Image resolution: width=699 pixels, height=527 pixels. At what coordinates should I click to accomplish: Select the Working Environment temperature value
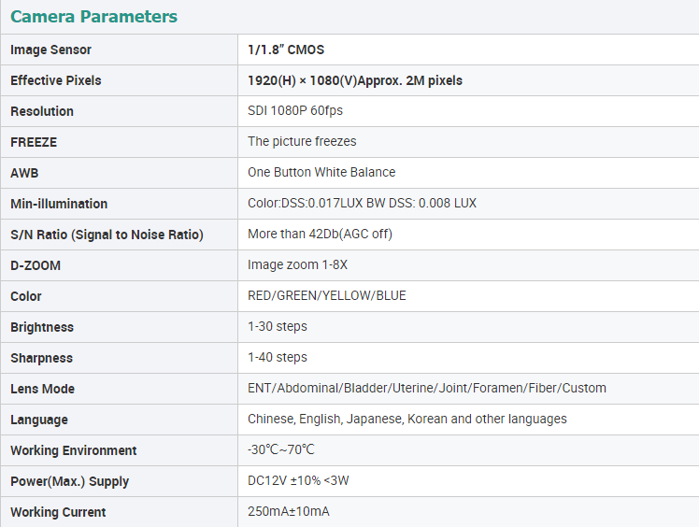point(281,449)
